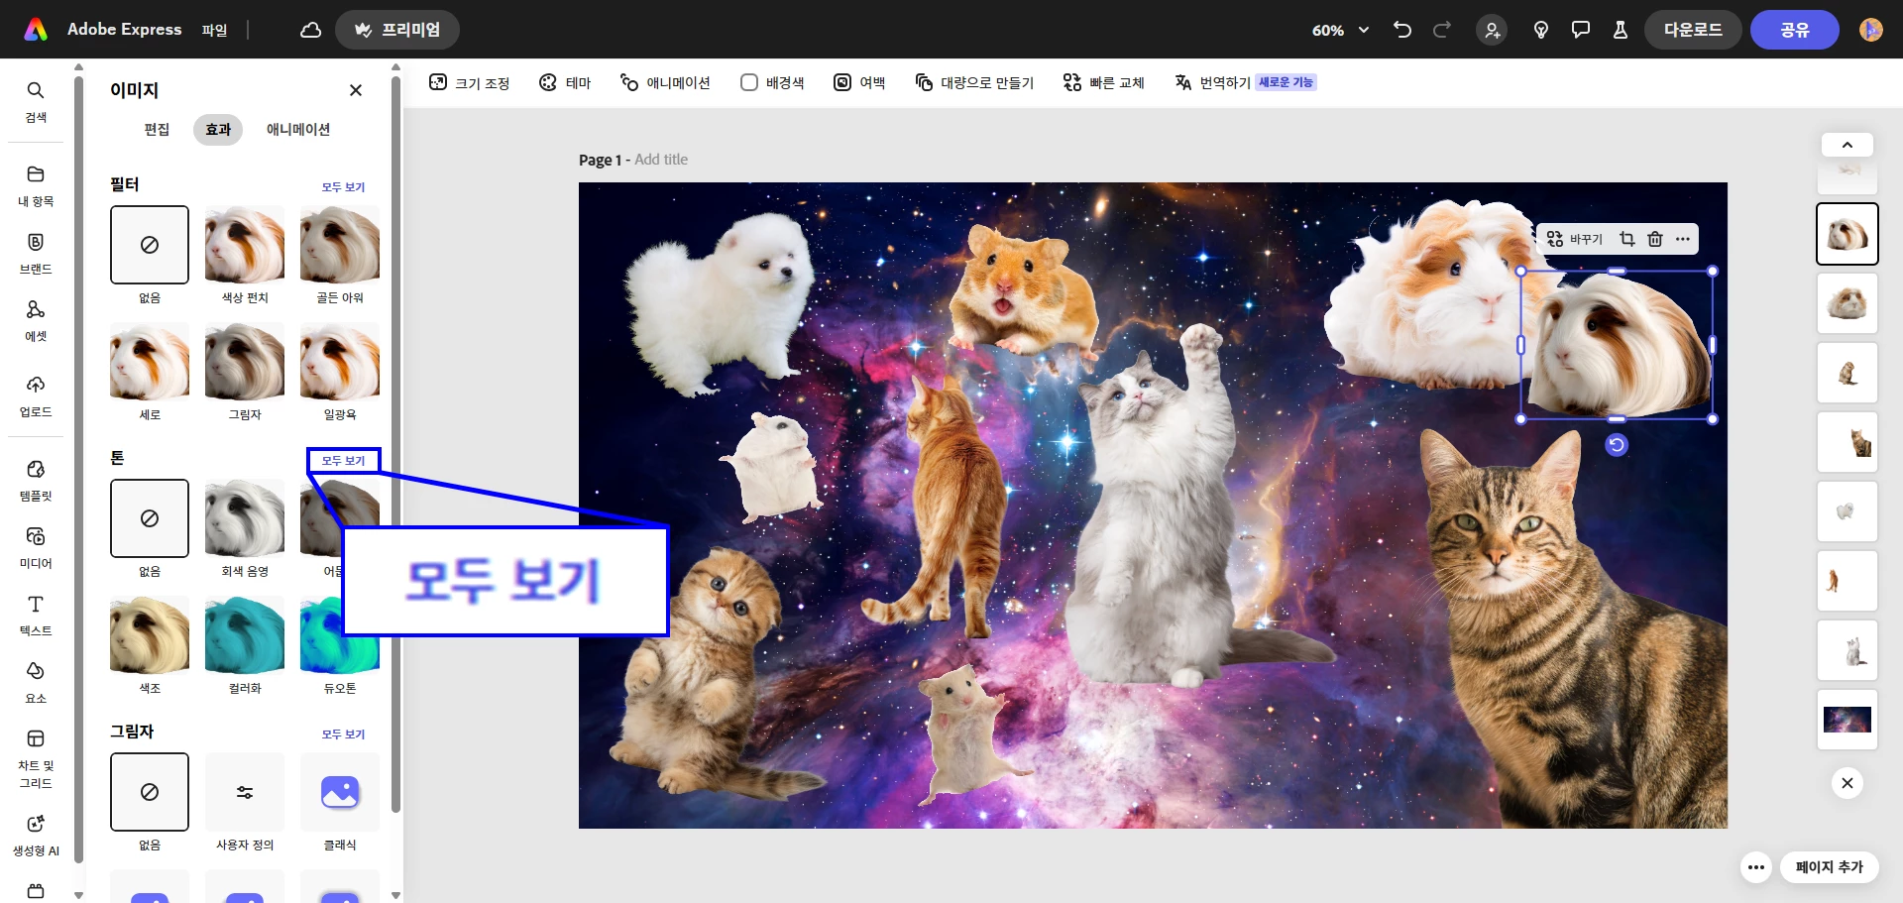Viewport: 1903px width, 903px height.
Task: Close the layers thumbnail strip
Action: pos(1847,783)
